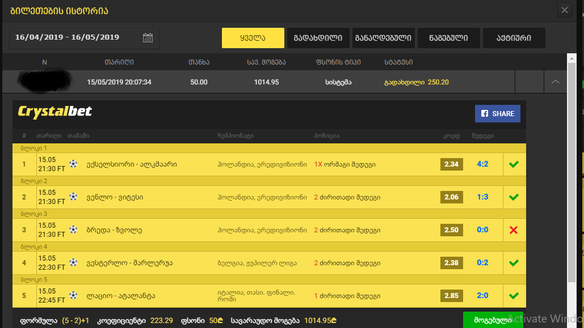The height and width of the screenshot is (328, 584).
Task: Collapse the expanded ticket row chevron
Action: tap(555, 82)
